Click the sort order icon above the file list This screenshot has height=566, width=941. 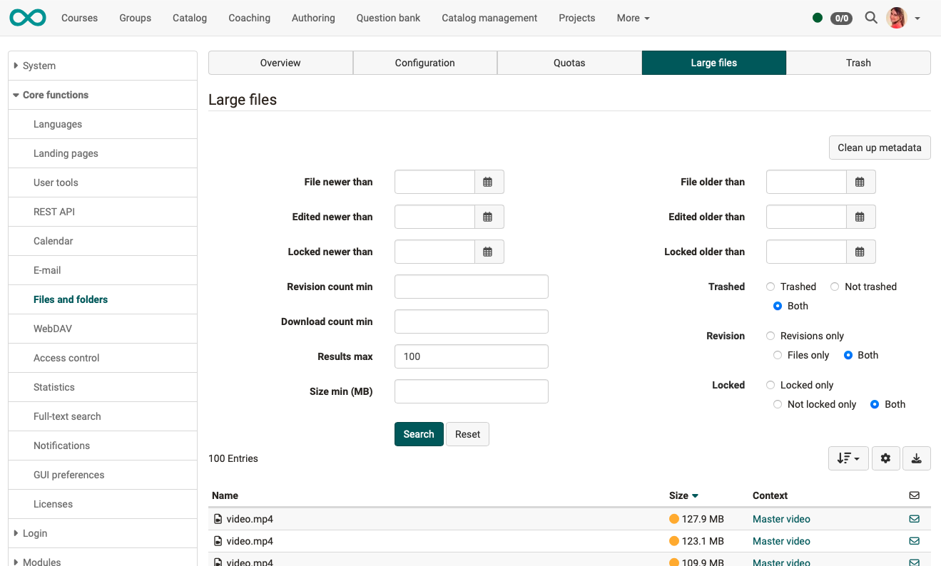(x=848, y=458)
